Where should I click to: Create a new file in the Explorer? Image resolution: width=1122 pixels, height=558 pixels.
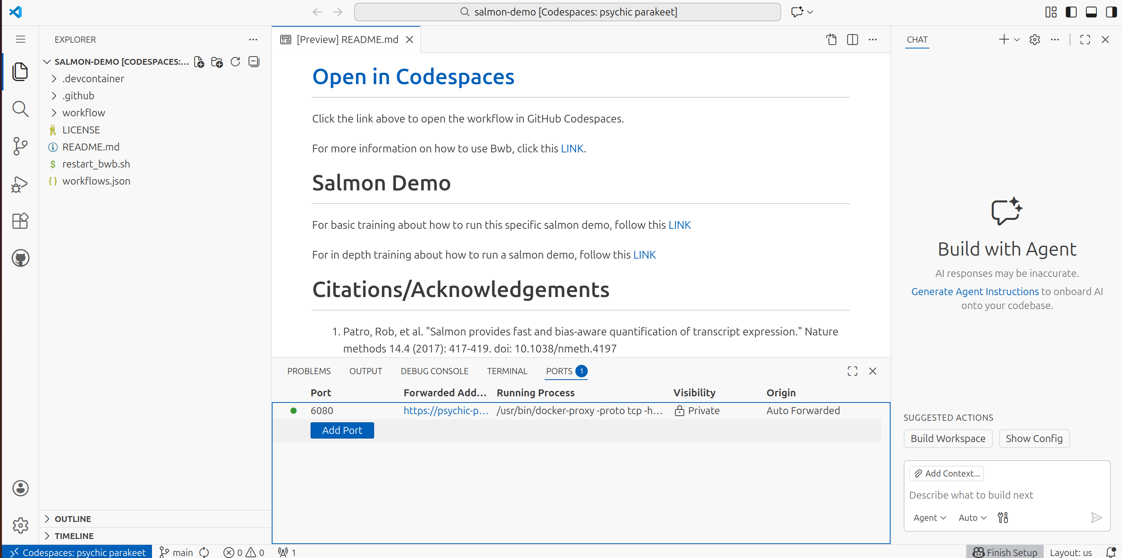(x=199, y=62)
